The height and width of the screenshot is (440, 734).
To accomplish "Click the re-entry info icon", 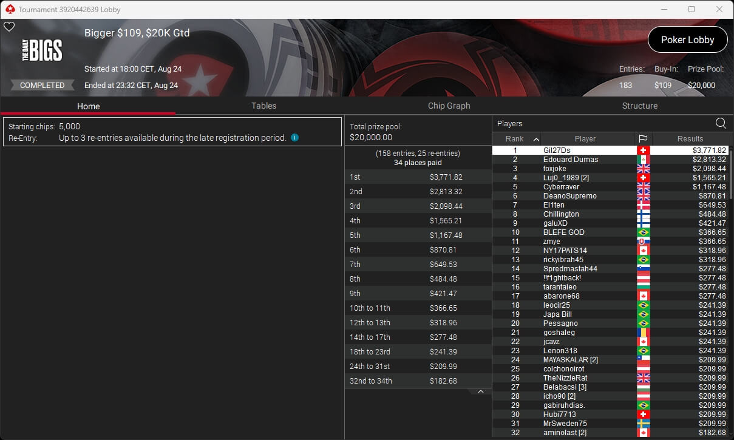I will tap(294, 138).
